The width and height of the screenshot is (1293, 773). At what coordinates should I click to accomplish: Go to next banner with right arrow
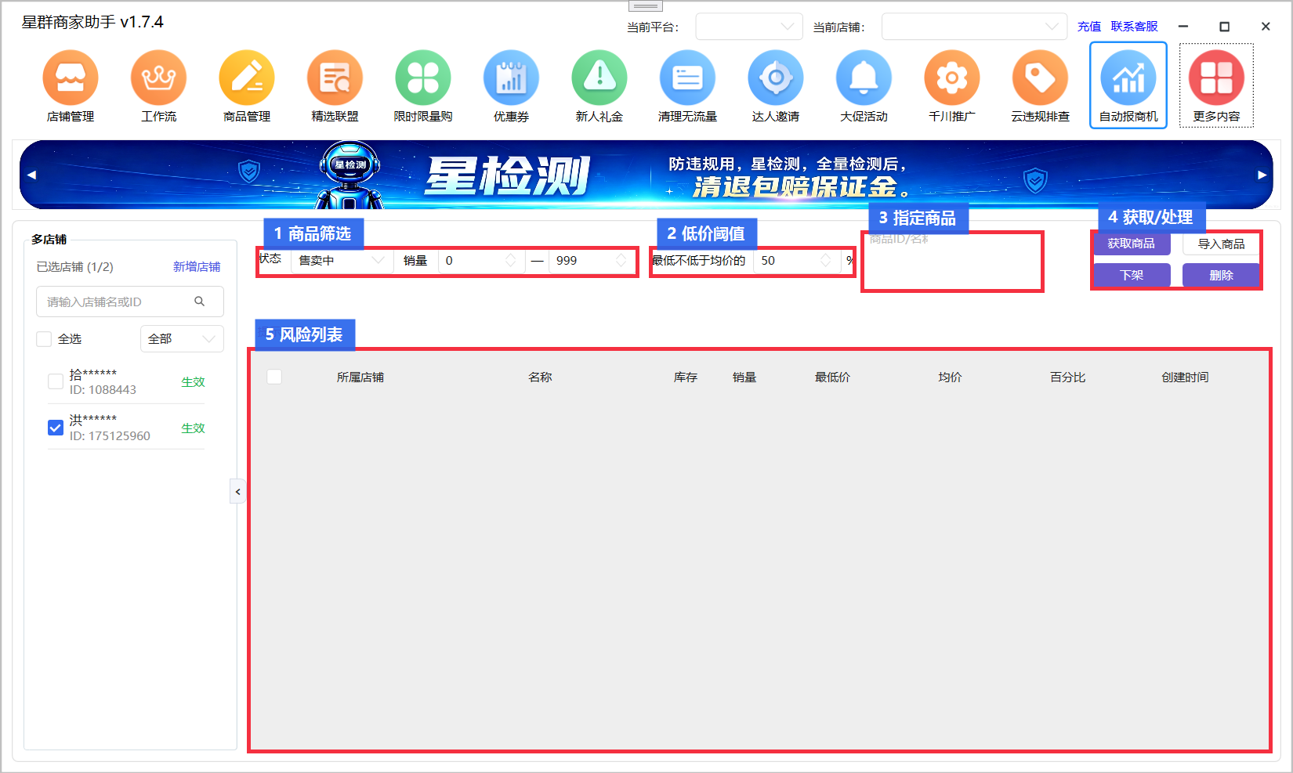[1262, 175]
